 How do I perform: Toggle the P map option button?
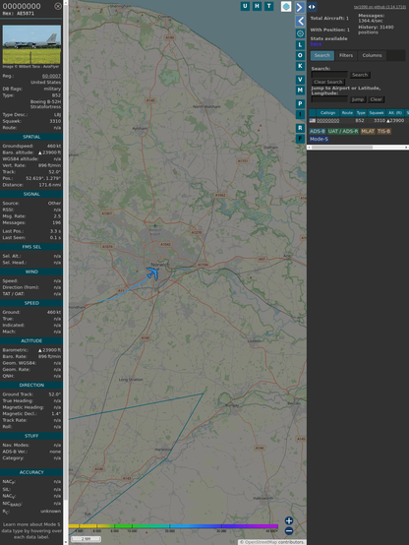pyautogui.click(x=300, y=103)
